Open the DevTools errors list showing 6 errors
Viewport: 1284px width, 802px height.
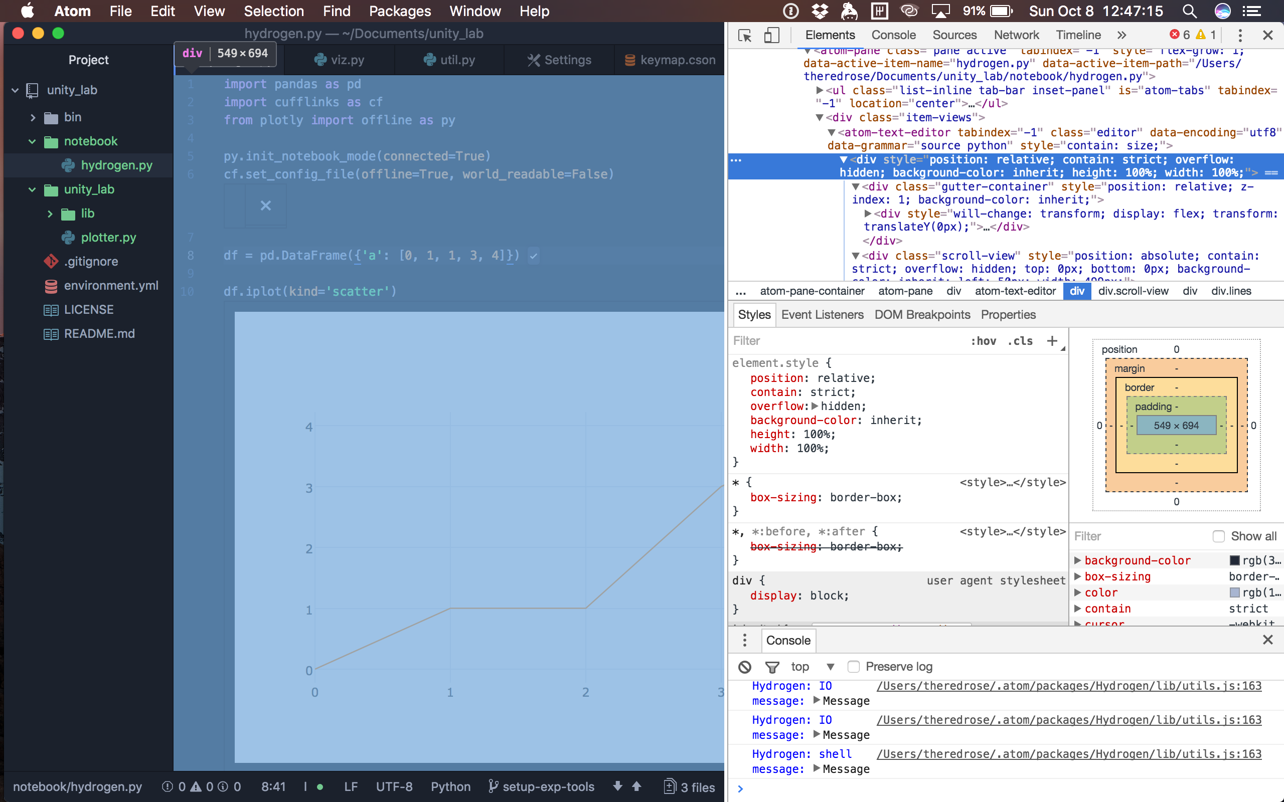coord(1179,35)
